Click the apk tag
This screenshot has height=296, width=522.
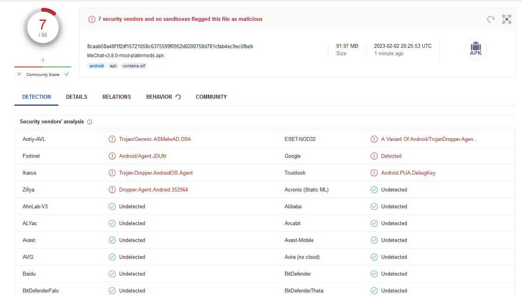[x=113, y=66]
